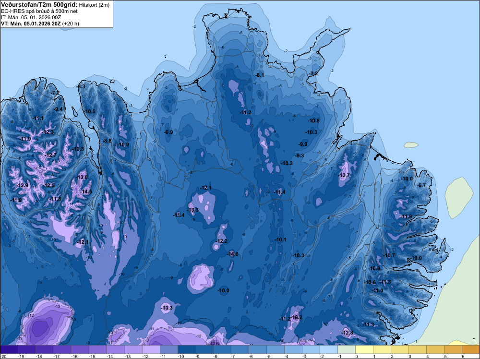The image size is (480, 359).
Task: Click the -14.6 temperature label
Action: pyautogui.click(x=233, y=254)
